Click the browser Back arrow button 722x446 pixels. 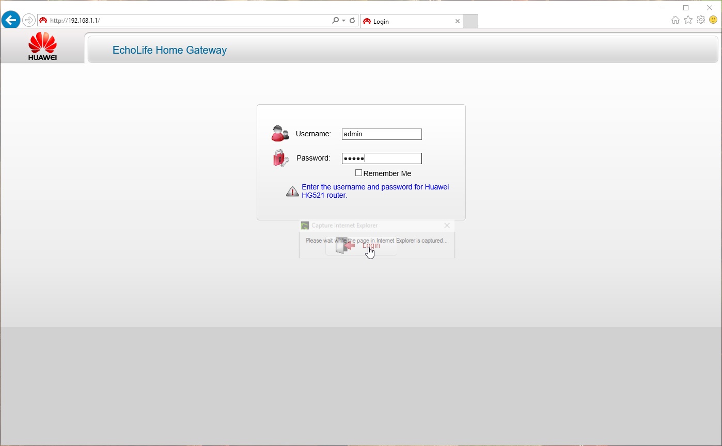click(x=11, y=20)
